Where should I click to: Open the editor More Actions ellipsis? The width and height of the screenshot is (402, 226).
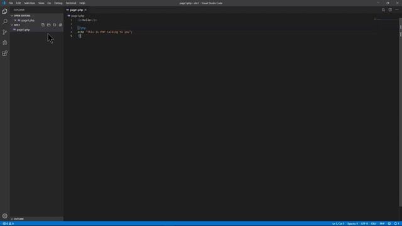(x=397, y=10)
